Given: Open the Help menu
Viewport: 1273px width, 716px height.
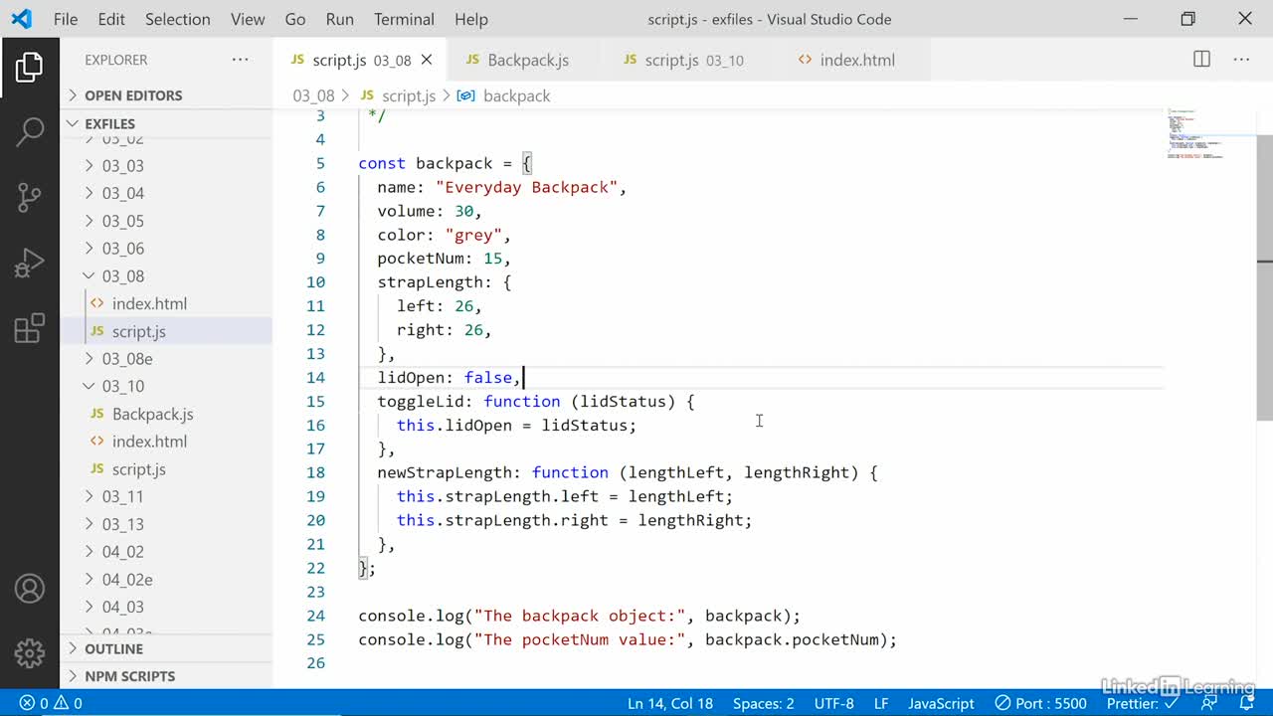Looking at the screenshot, I should tap(471, 19).
